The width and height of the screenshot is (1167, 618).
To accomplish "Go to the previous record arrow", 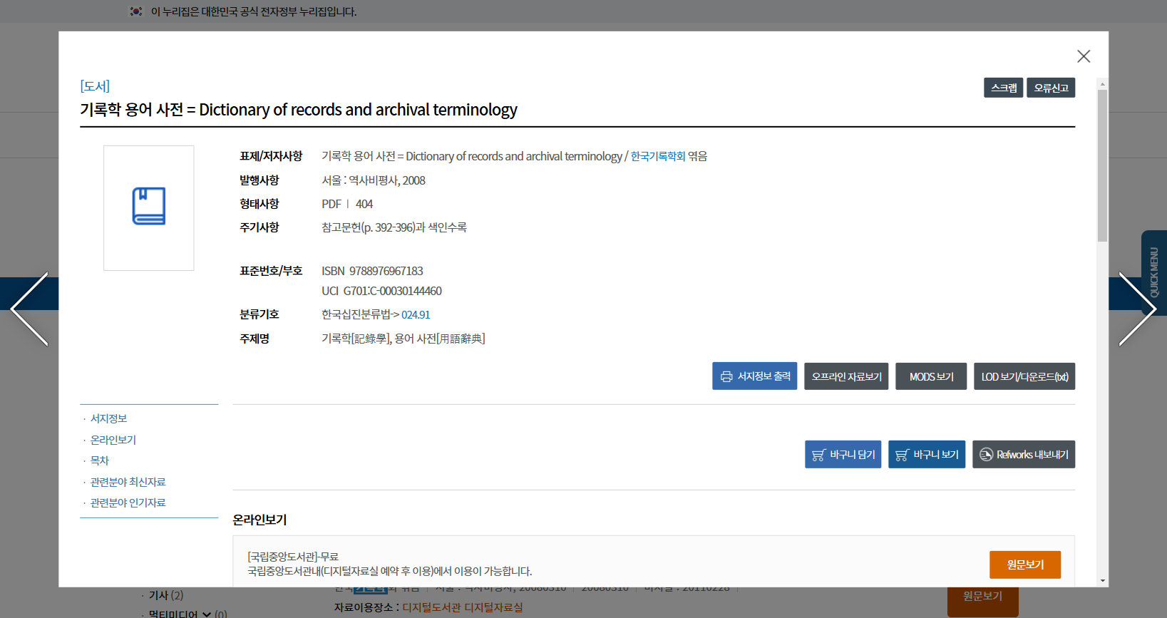I will click(x=30, y=309).
